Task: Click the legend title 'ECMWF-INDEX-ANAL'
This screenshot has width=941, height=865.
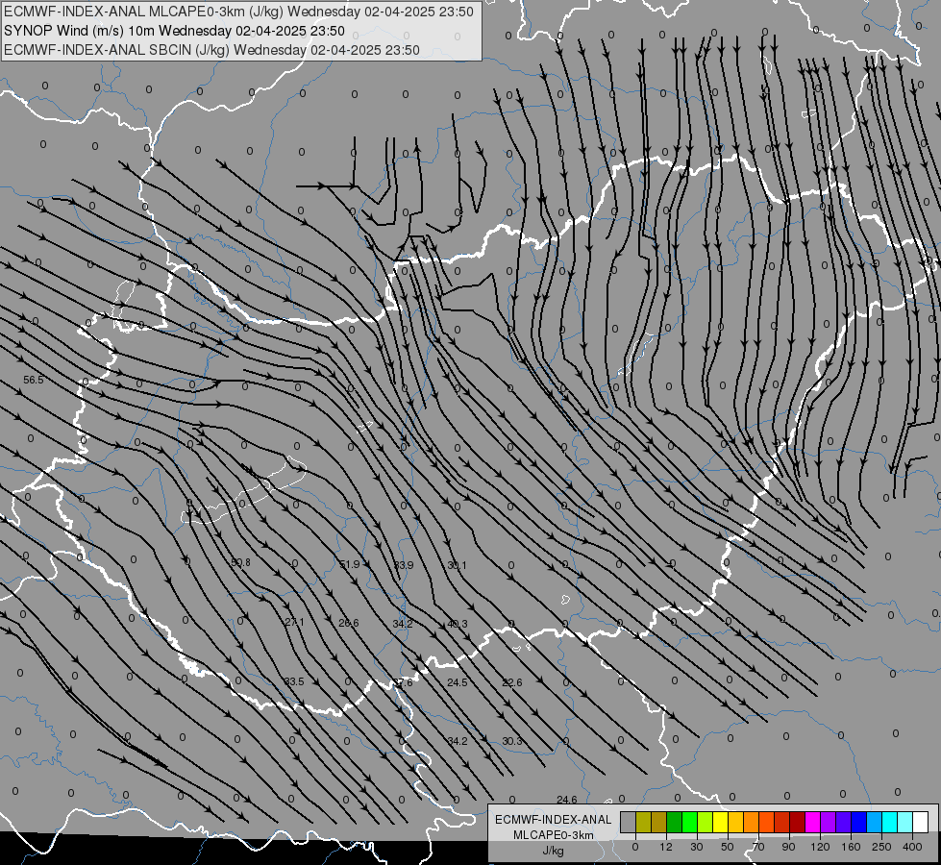Action: [x=554, y=820]
